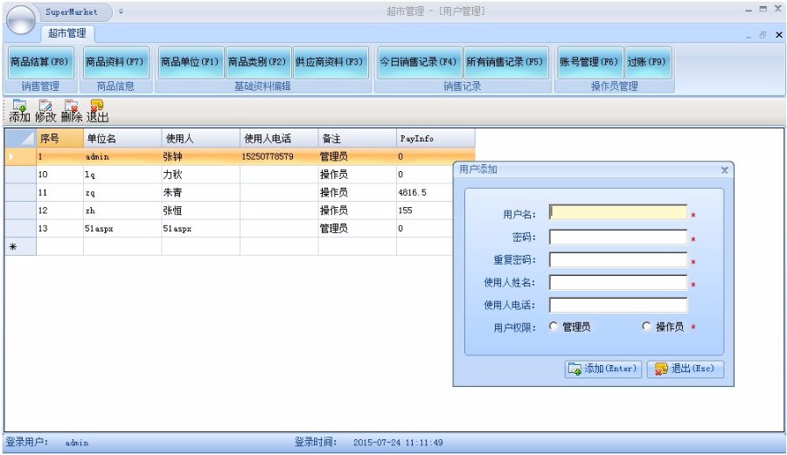Minimize the inner 用户管理 child window
Image resolution: width=787 pixels, height=455 pixels.
coord(749,36)
